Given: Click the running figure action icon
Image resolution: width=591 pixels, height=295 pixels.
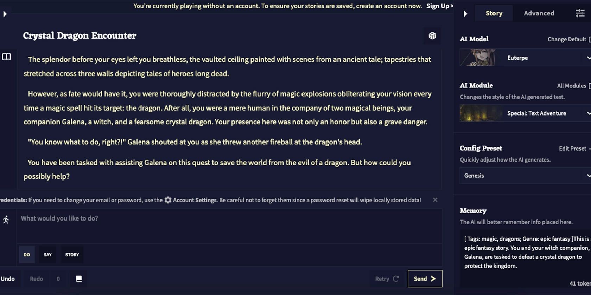Looking at the screenshot, I should pos(6,220).
